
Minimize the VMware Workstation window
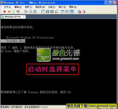click(106, 3)
